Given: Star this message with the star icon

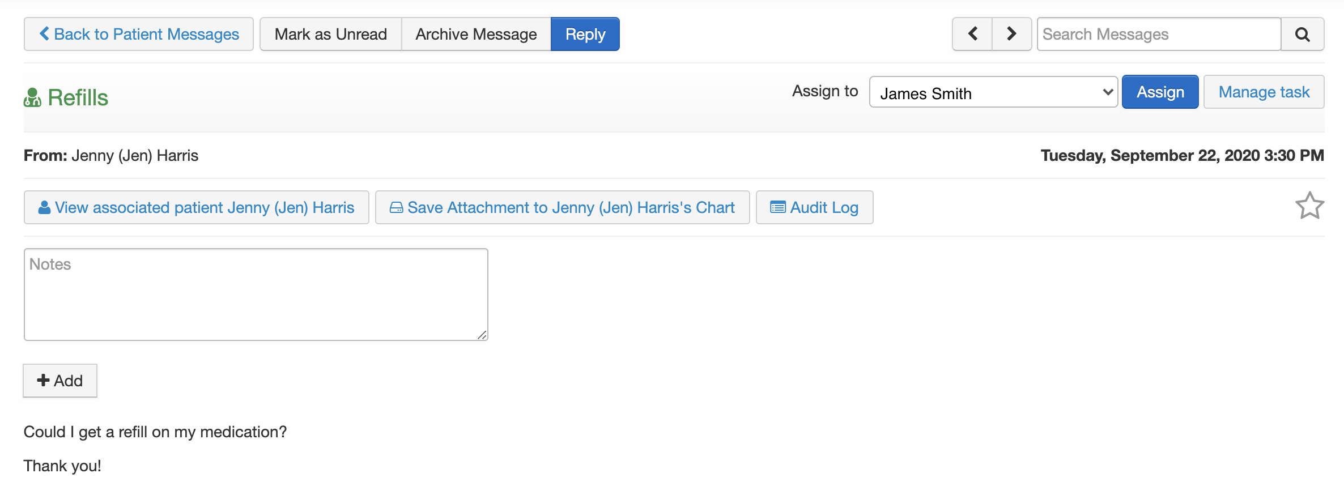Looking at the screenshot, I should pyautogui.click(x=1309, y=206).
